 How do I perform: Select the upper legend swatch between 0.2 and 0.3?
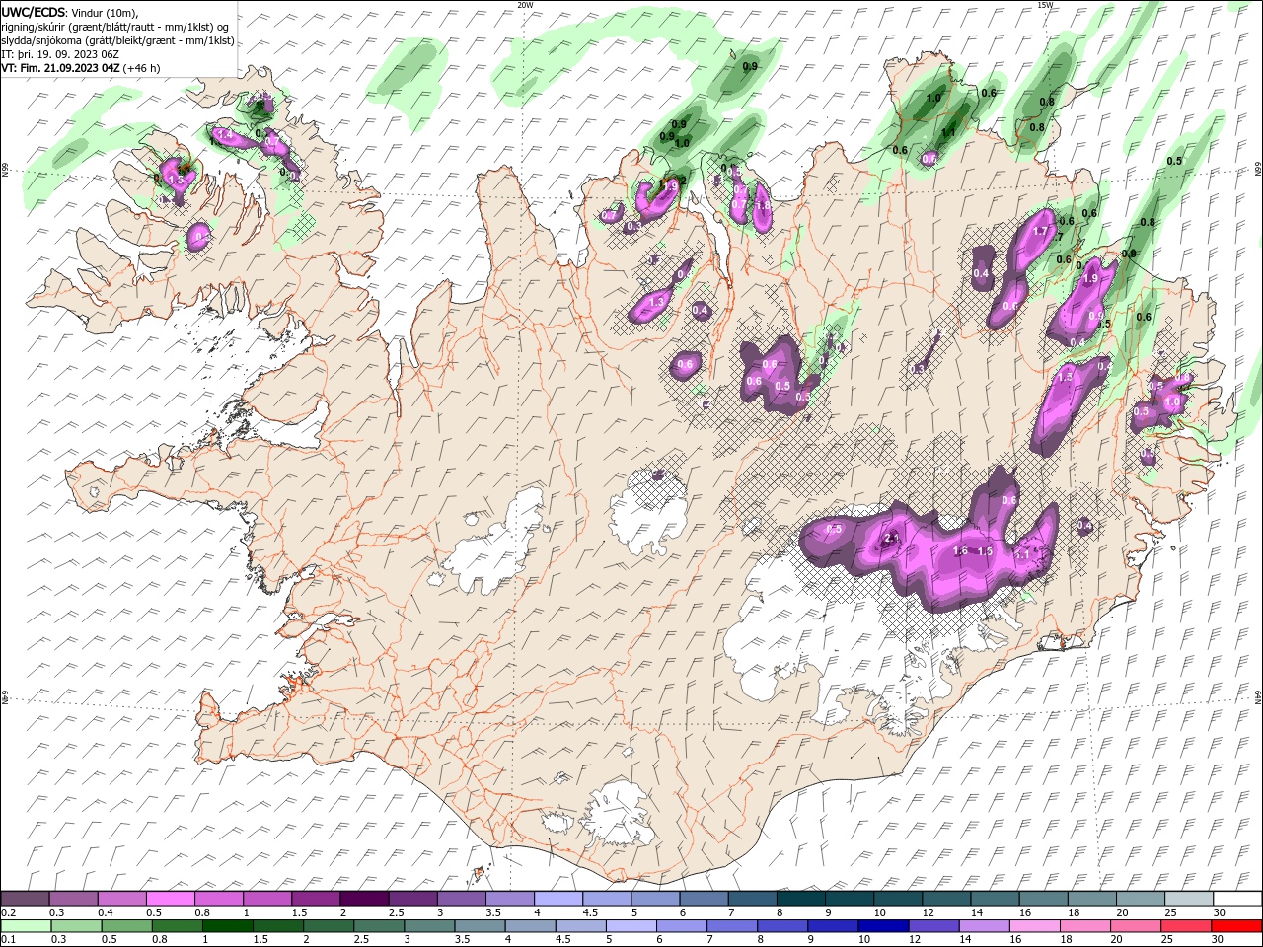coord(25,899)
